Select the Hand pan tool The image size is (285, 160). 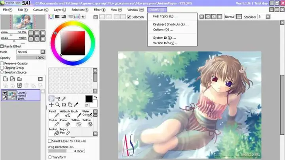click(x=70, y=105)
